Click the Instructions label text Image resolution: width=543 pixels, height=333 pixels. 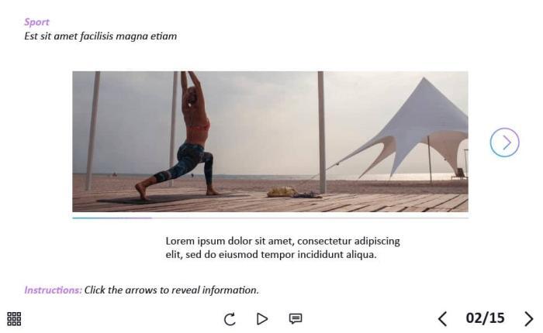(53, 290)
